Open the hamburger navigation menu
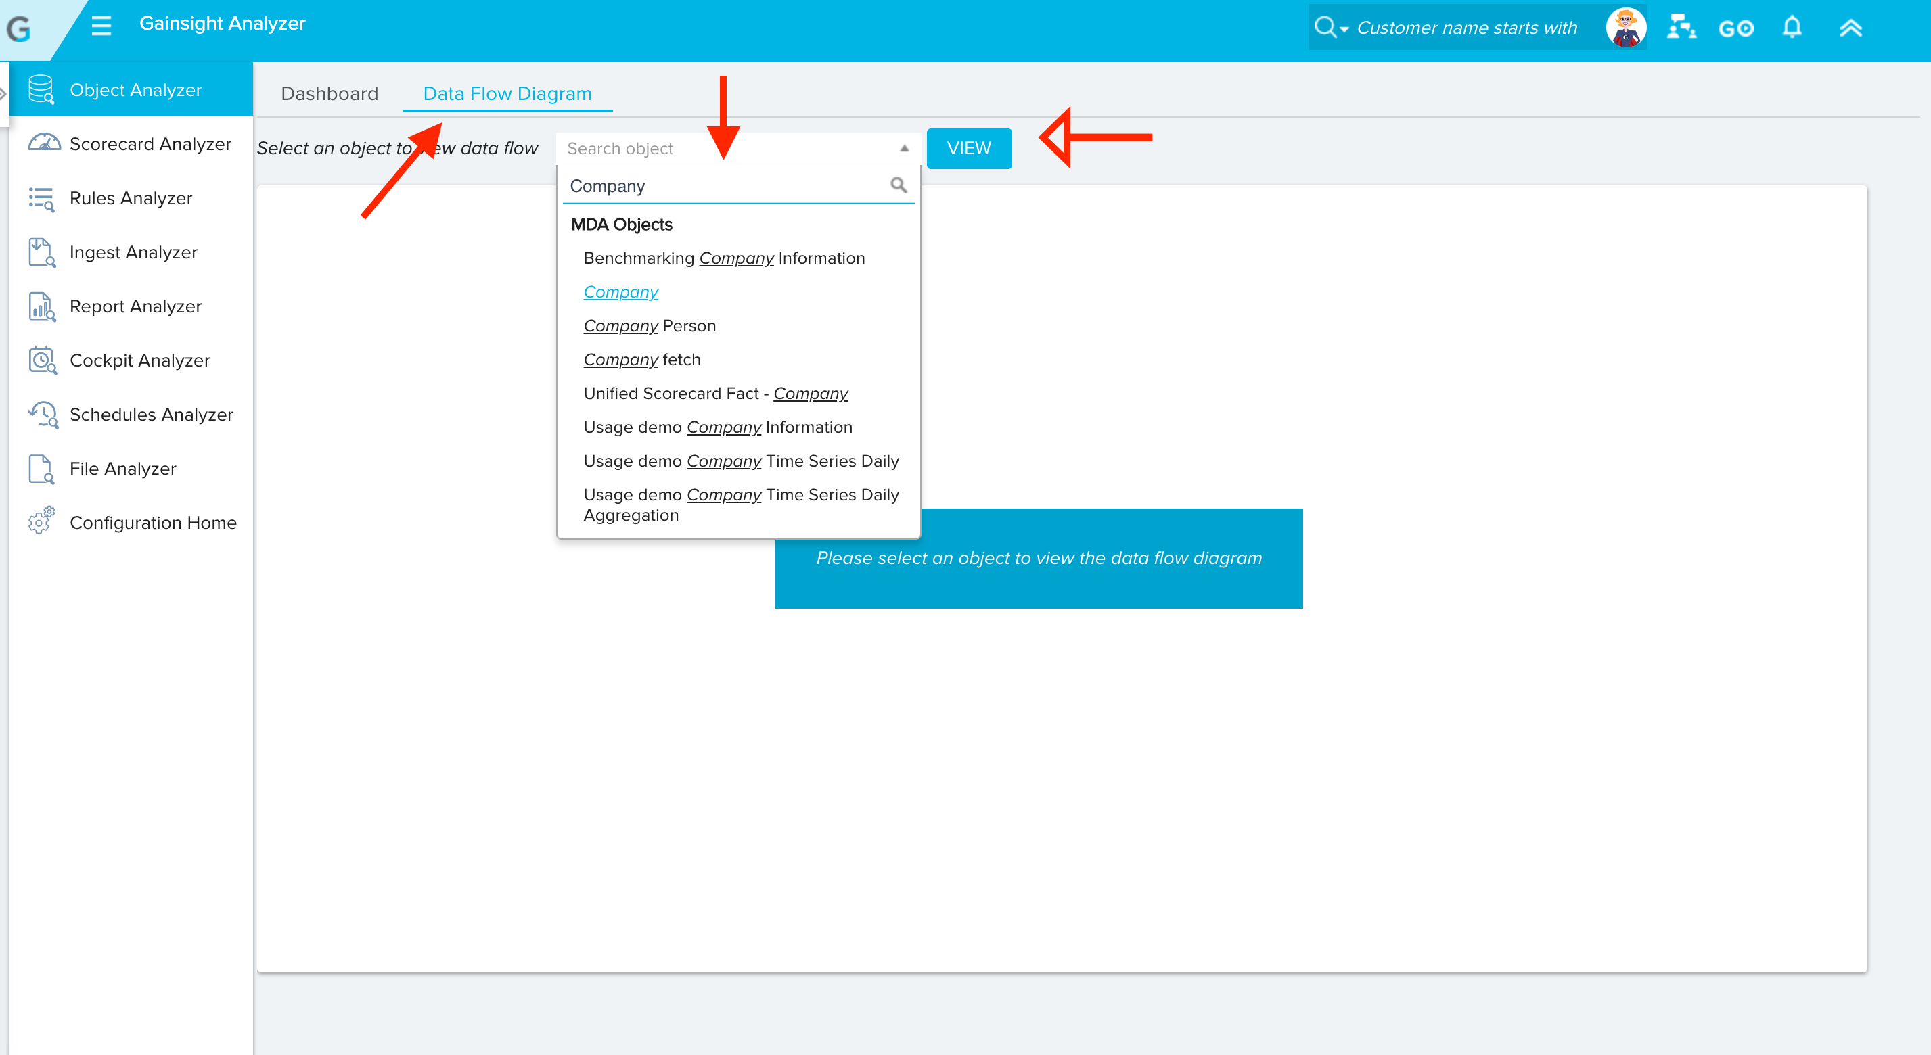 click(101, 26)
